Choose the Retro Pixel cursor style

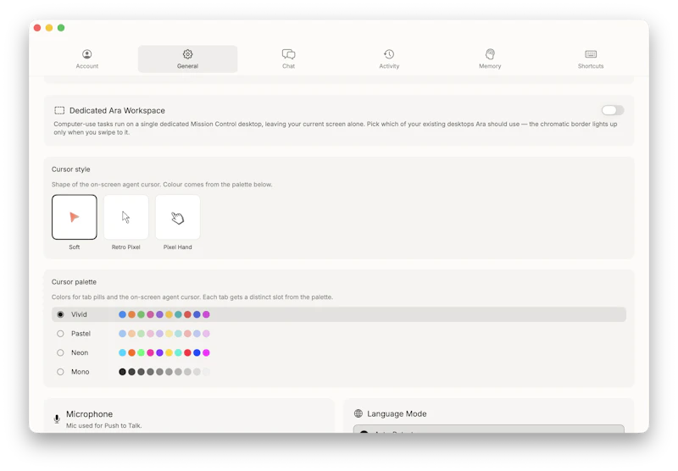point(125,217)
